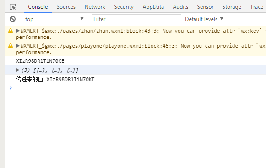The width and height of the screenshot is (266, 168).
Task: Go to the Sensor tab
Action: click(205, 7)
